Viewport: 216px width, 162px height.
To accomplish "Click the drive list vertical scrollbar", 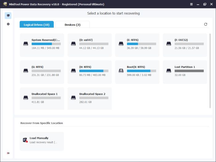I will [x=210, y=71].
